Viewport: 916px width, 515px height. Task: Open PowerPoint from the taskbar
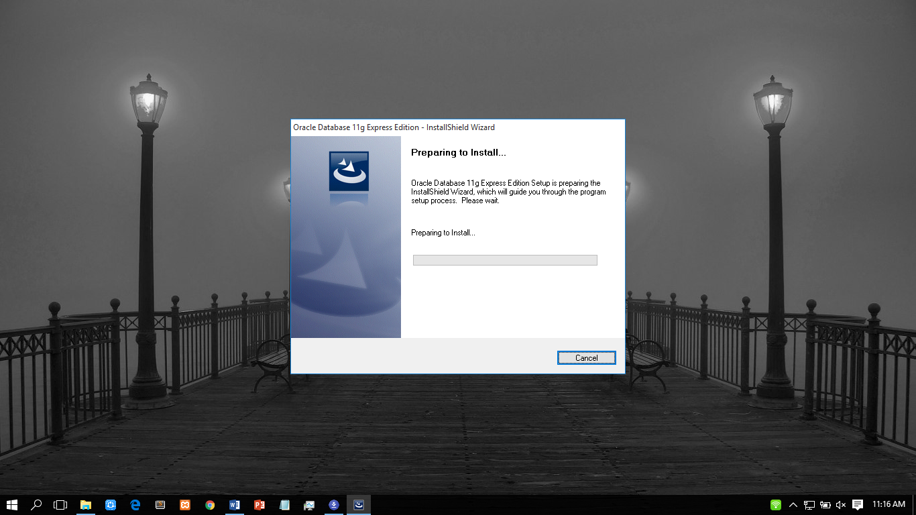coord(260,505)
